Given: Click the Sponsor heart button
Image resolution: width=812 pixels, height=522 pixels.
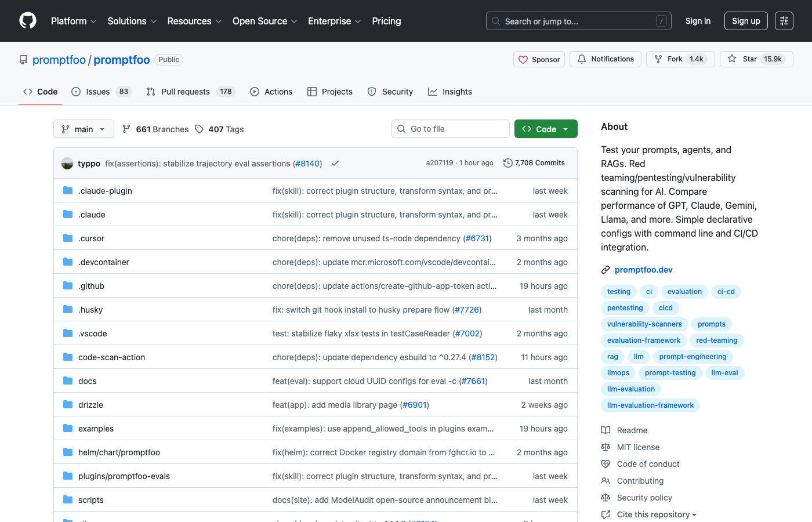Looking at the screenshot, I should point(539,59).
